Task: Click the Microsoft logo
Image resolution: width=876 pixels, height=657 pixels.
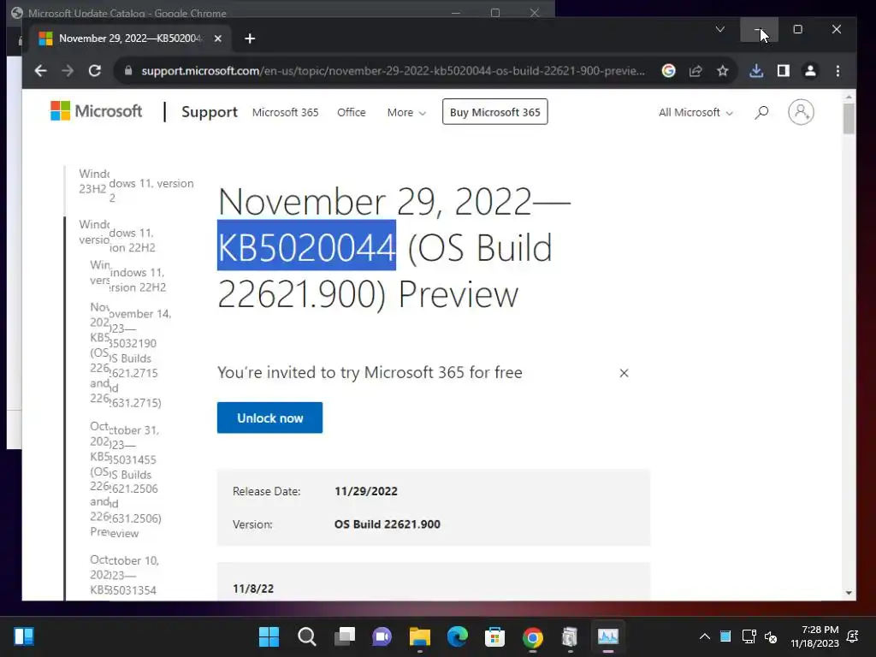Action: [96, 111]
